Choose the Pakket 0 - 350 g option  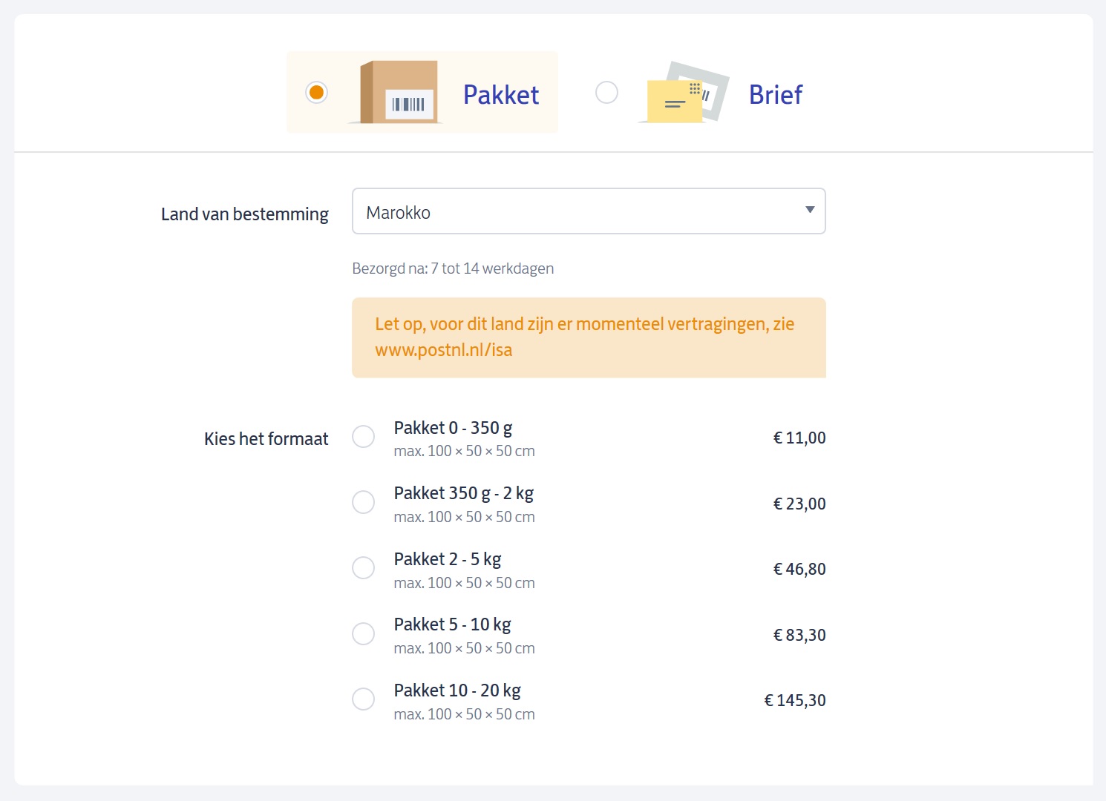(x=363, y=437)
